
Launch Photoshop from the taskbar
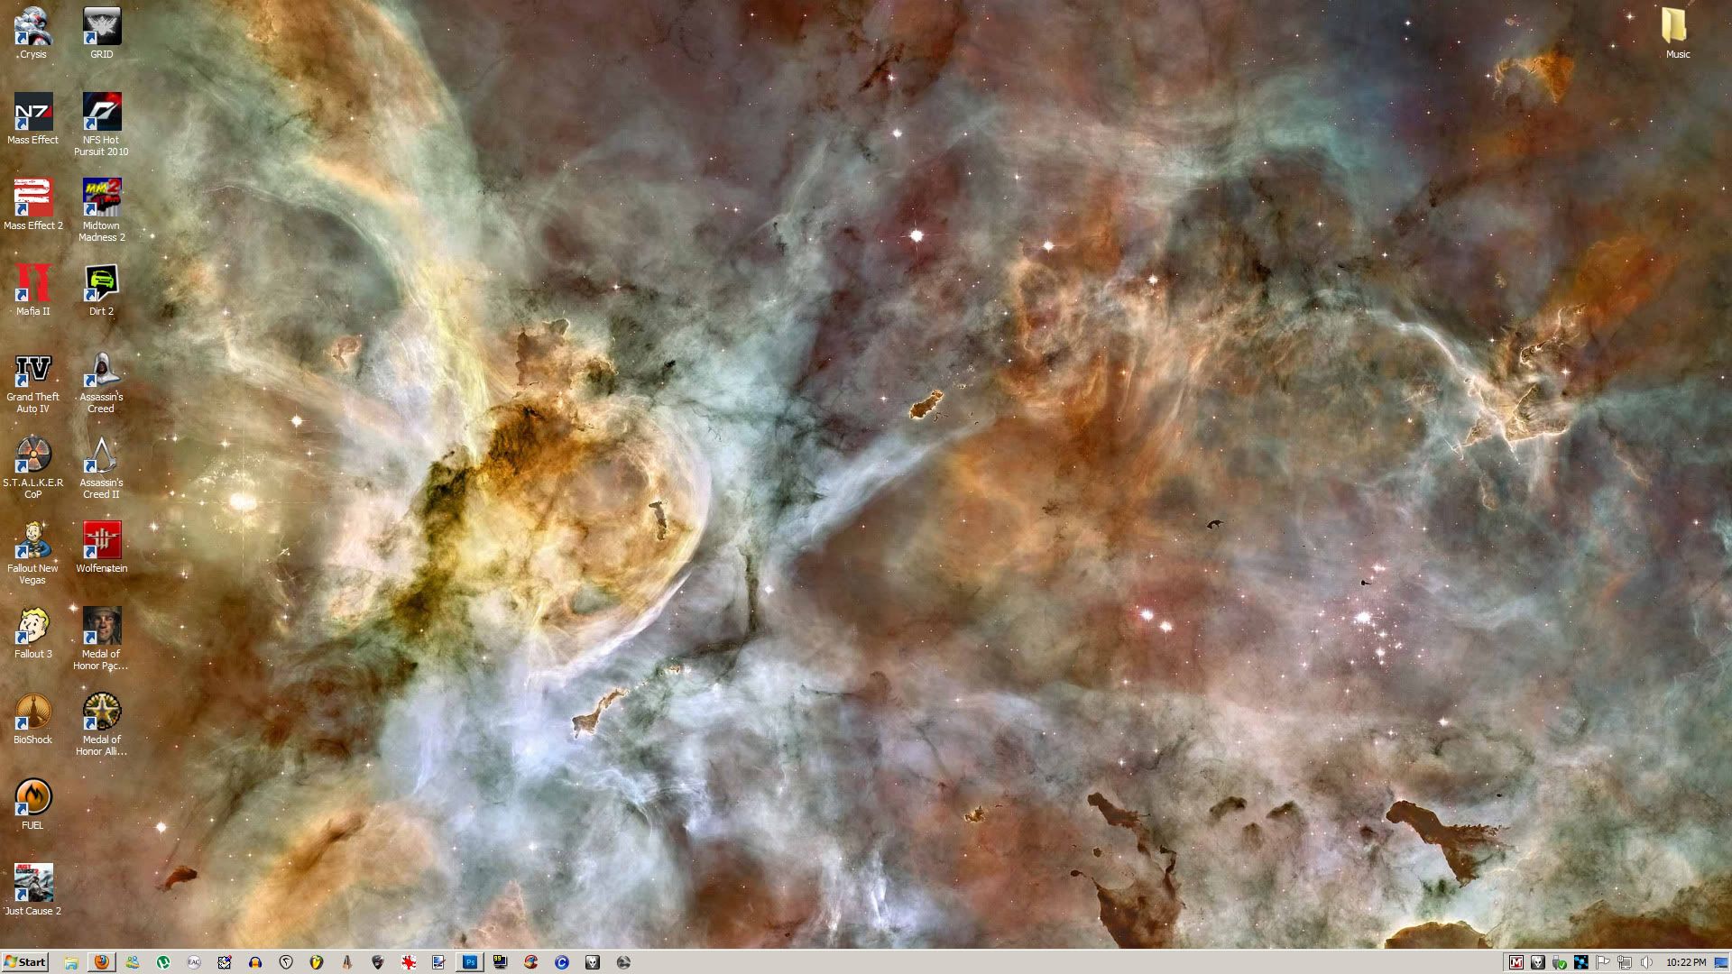click(469, 962)
